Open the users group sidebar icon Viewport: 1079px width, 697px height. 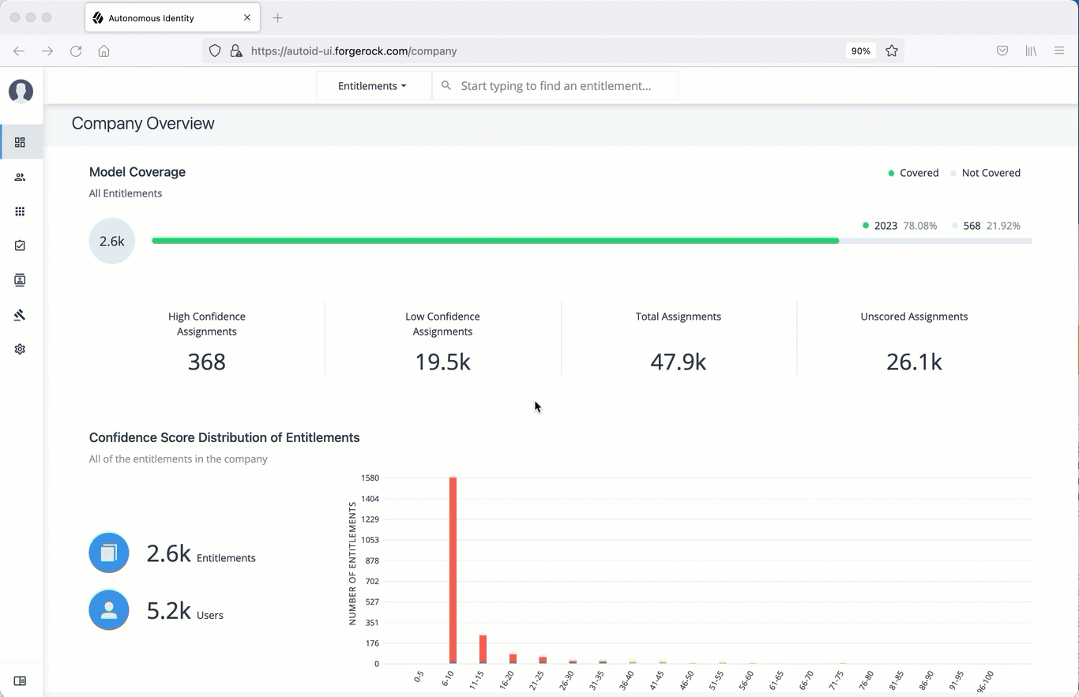tap(20, 177)
